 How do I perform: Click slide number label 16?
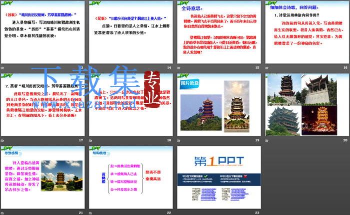point(345,67)
